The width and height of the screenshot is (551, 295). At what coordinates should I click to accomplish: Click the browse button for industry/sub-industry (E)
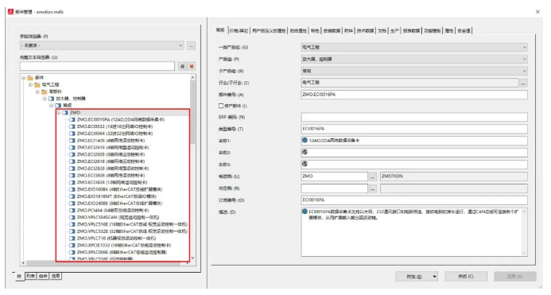[523, 83]
